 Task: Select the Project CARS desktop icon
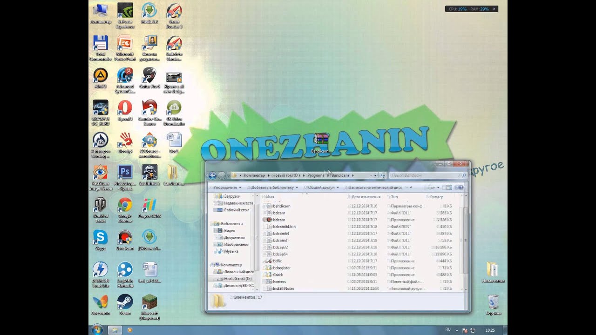pos(149,208)
